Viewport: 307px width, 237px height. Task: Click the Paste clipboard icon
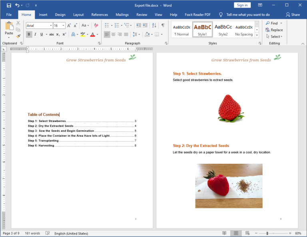pyautogui.click(x=9, y=26)
